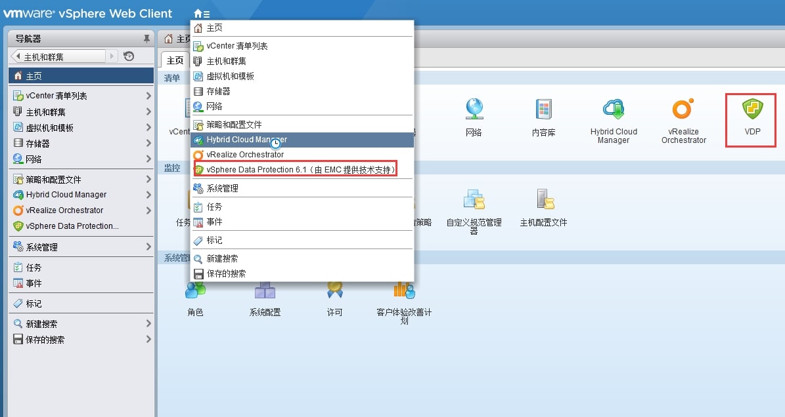Screen dimensions: 785x417
Task: Open 虚拟机和模板 in navigator
Action: point(81,127)
